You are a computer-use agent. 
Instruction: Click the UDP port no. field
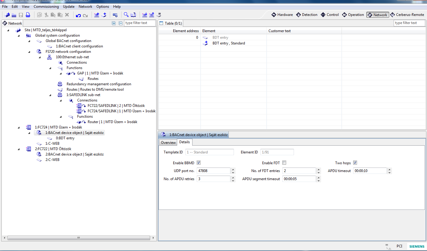point(213,171)
